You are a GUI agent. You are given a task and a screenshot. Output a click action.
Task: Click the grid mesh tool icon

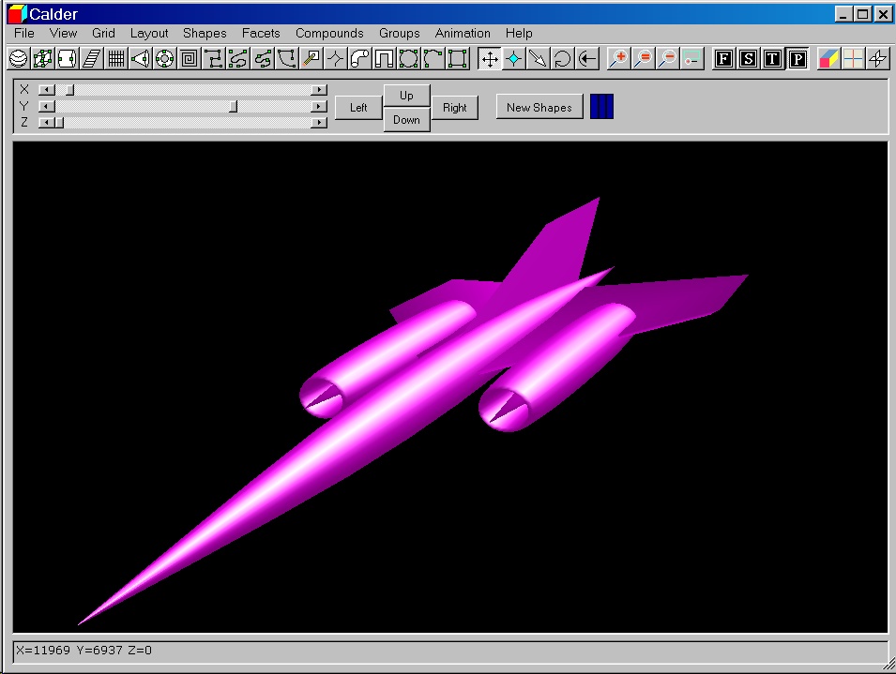[115, 59]
